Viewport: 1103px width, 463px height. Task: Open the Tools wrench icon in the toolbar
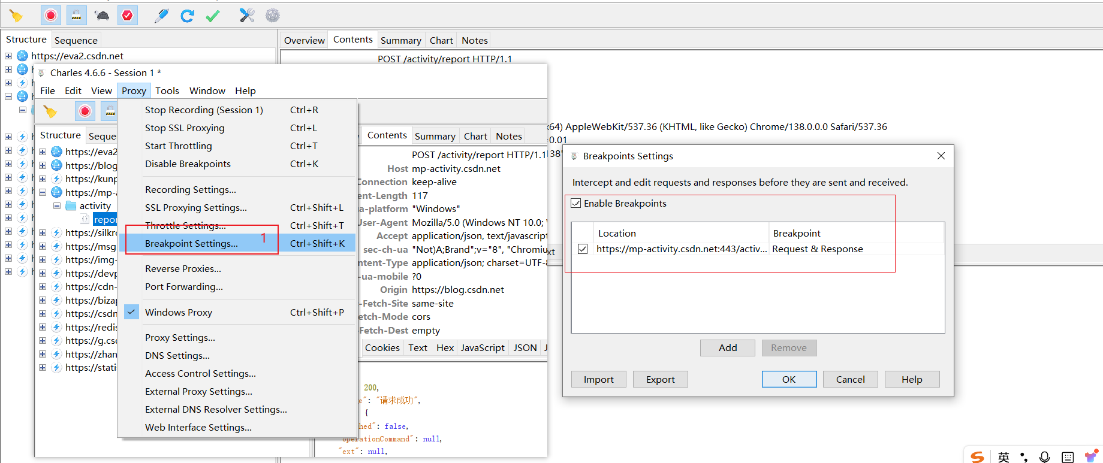[247, 16]
